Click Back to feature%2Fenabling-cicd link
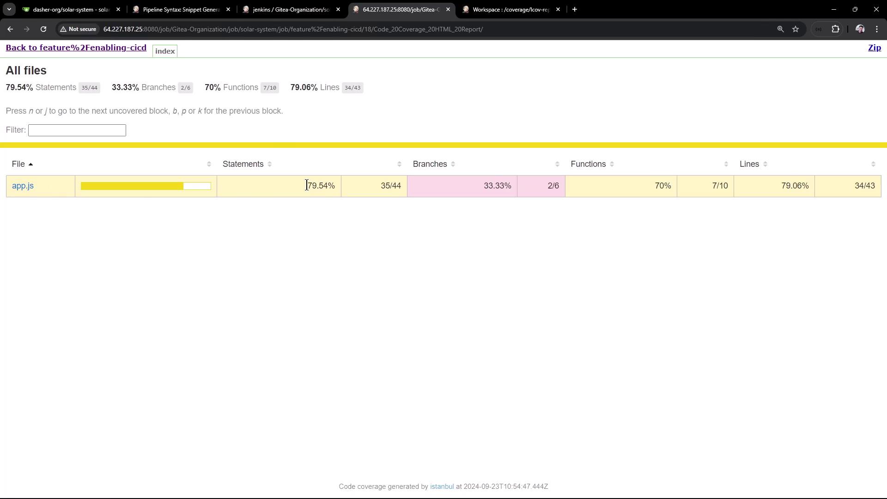 tap(76, 48)
